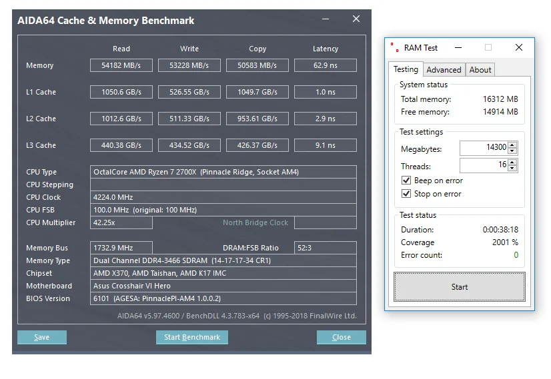This screenshot has height=379, width=551.
Task: Minimize the RAM Test window
Action: pos(458,47)
